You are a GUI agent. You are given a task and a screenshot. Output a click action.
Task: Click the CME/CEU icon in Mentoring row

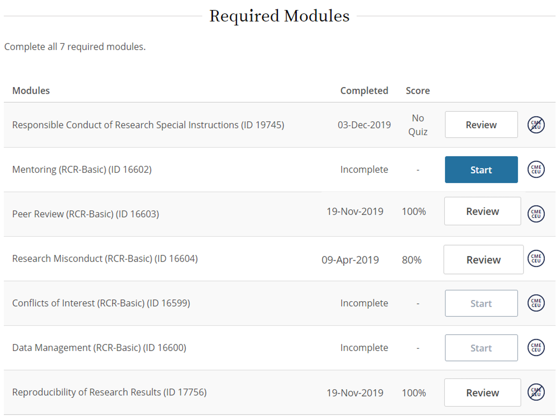536,169
